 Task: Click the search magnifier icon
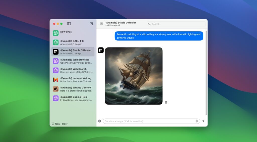150,24
